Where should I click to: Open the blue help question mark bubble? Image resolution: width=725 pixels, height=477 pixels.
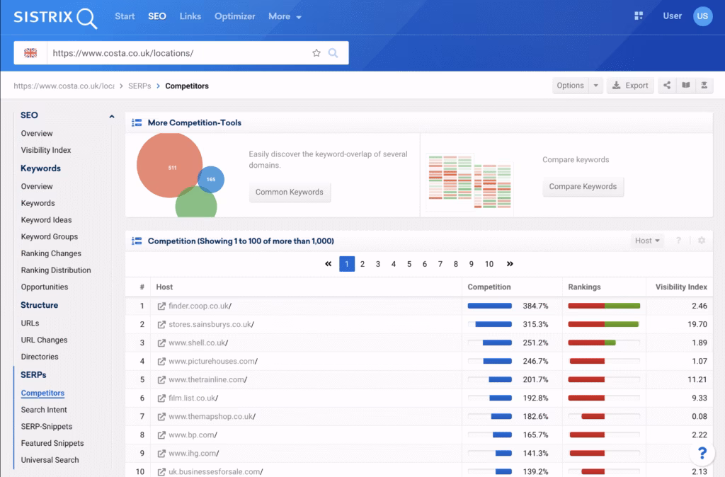(702, 453)
